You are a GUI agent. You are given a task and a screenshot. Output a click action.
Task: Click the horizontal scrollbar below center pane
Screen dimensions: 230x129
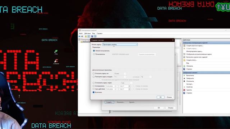pos(142,111)
